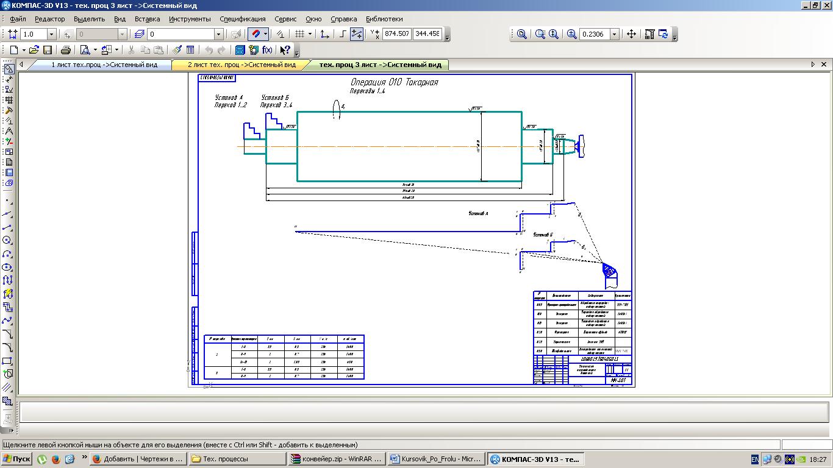Switch to 'Тех. процессы' folder taskbar button

237,459
